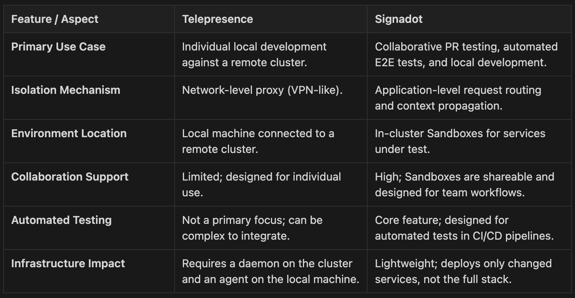The width and height of the screenshot is (575, 298).
Task: Click the "In-cluster Sandboxes" cell
Action: (x=460, y=141)
